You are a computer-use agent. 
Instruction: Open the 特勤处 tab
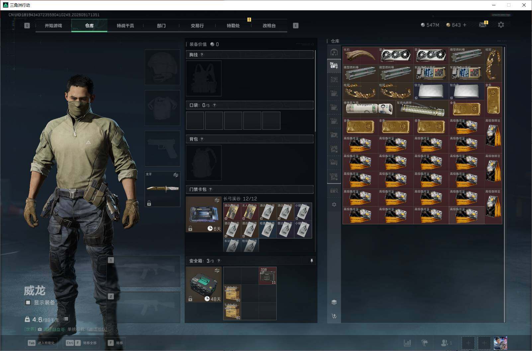(x=233, y=26)
